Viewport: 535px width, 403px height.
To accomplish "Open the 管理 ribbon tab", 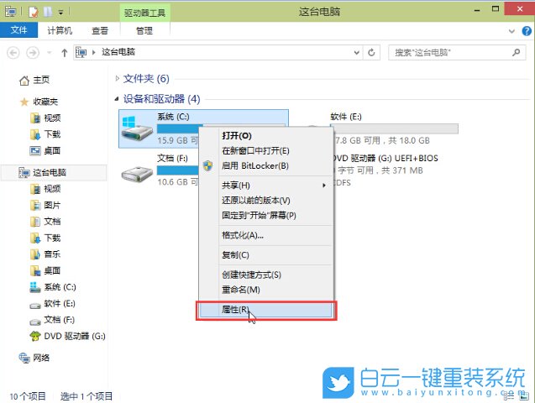I will point(144,31).
